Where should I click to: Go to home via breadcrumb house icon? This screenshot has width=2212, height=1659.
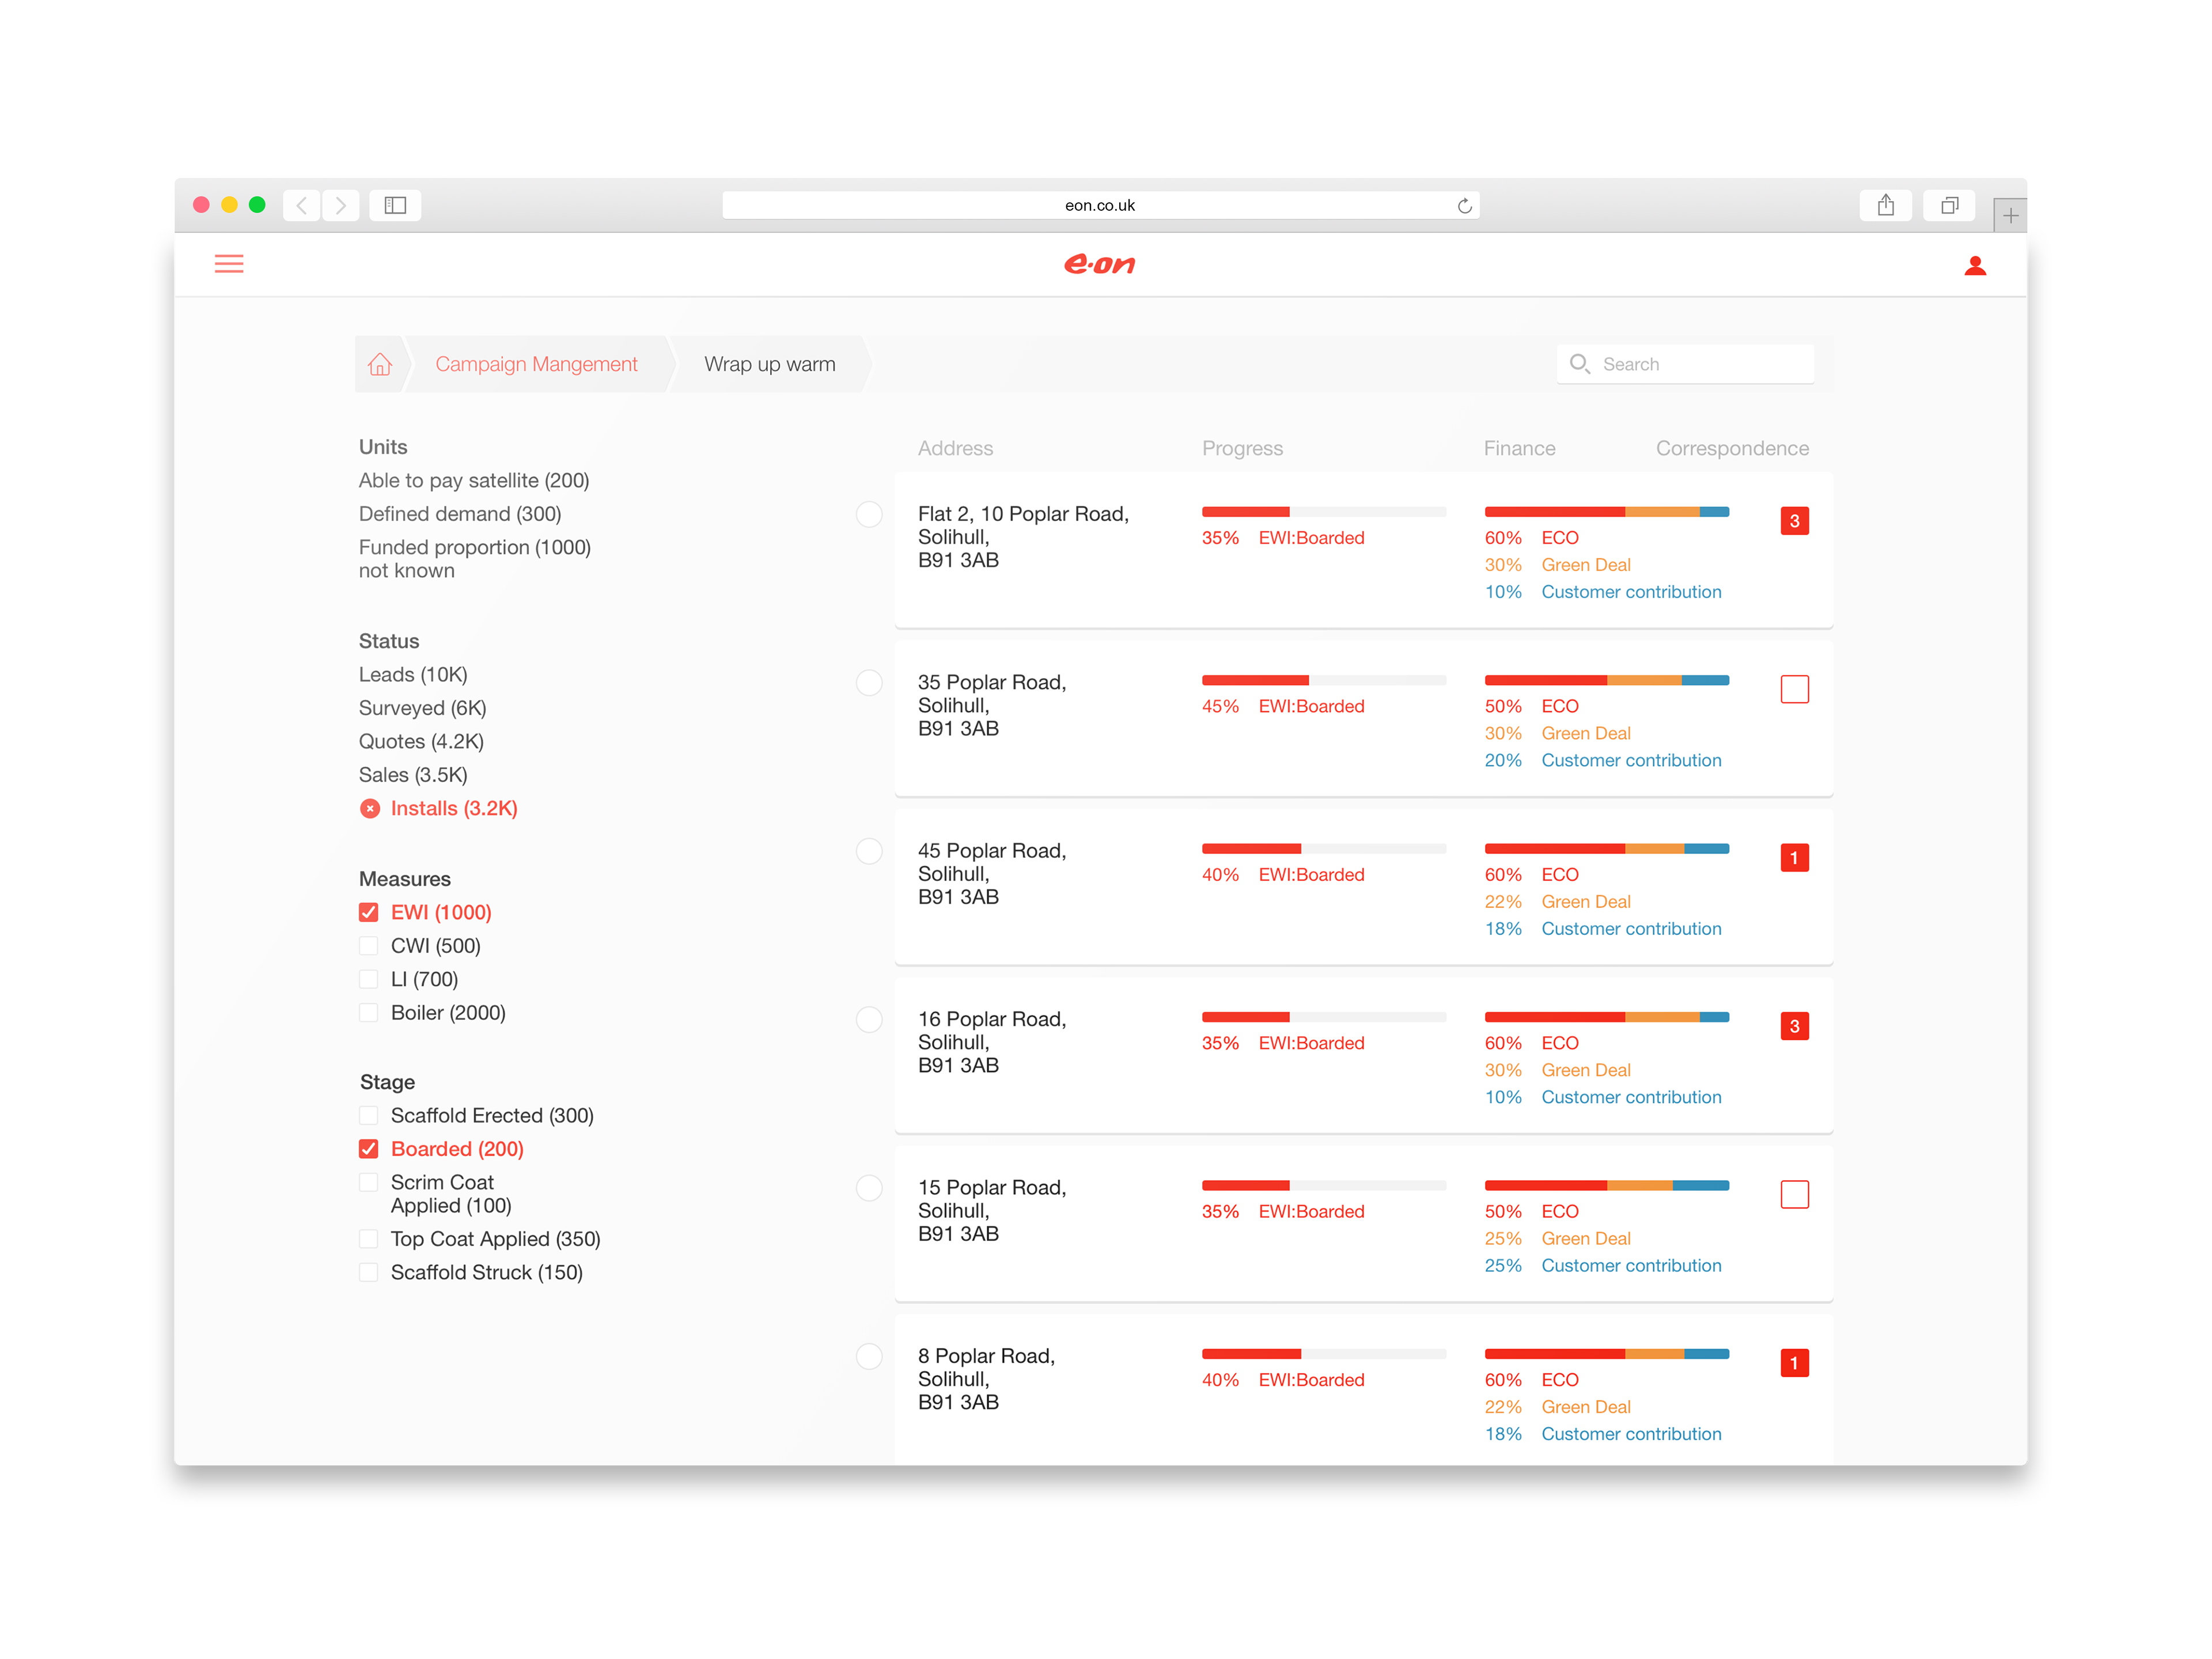tap(380, 364)
